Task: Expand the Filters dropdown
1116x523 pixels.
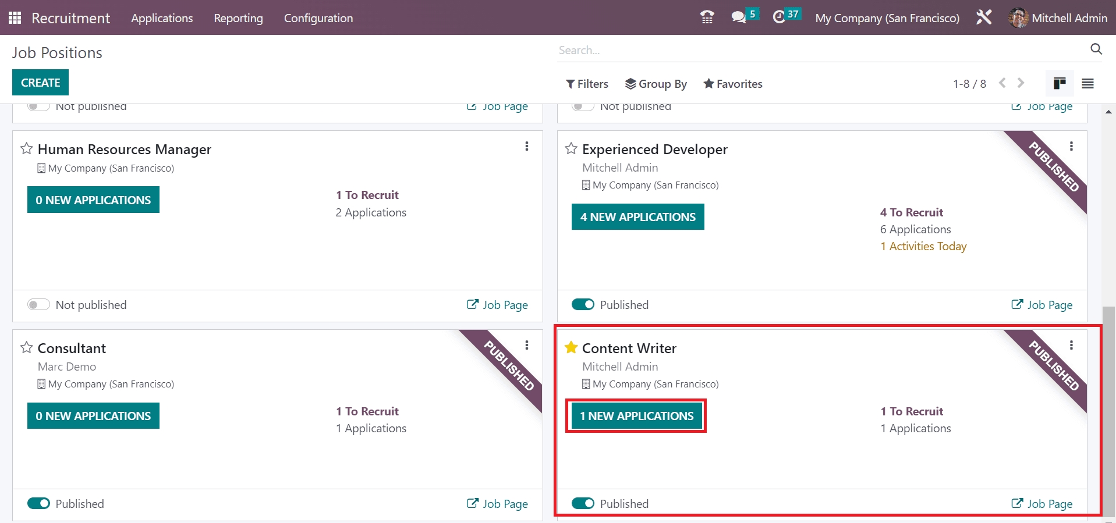Action: coord(587,84)
